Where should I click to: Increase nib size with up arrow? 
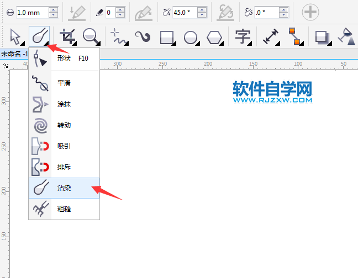click(54, 10)
